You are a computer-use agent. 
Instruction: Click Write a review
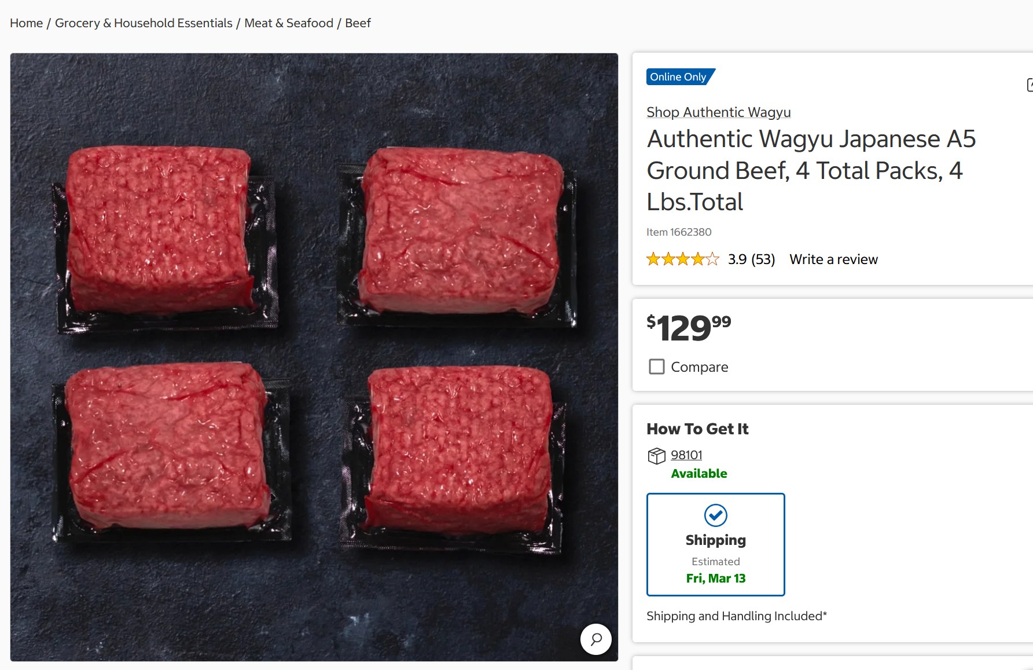point(833,259)
